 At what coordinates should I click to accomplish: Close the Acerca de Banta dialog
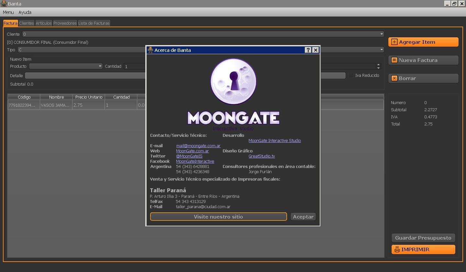316,50
